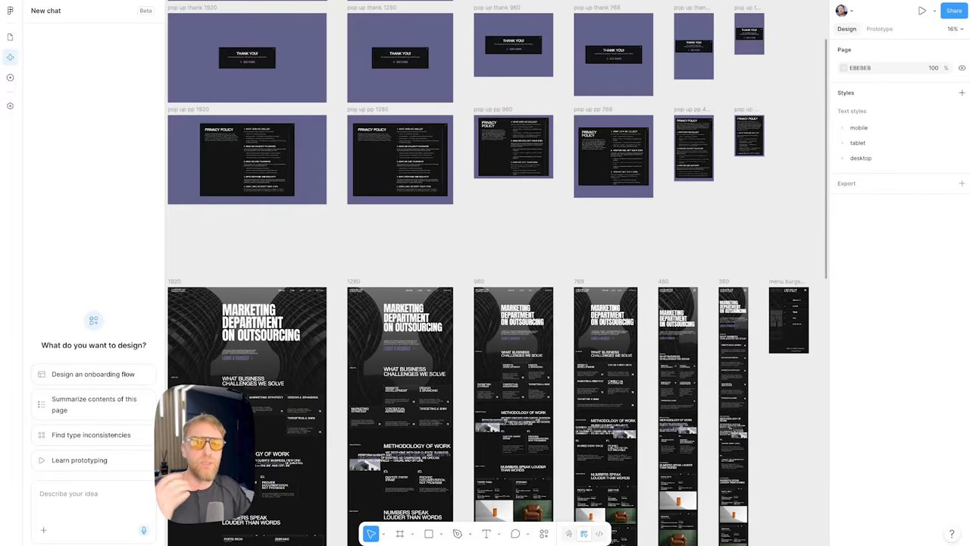Open the help question mark button
970x546 pixels.
point(951,534)
